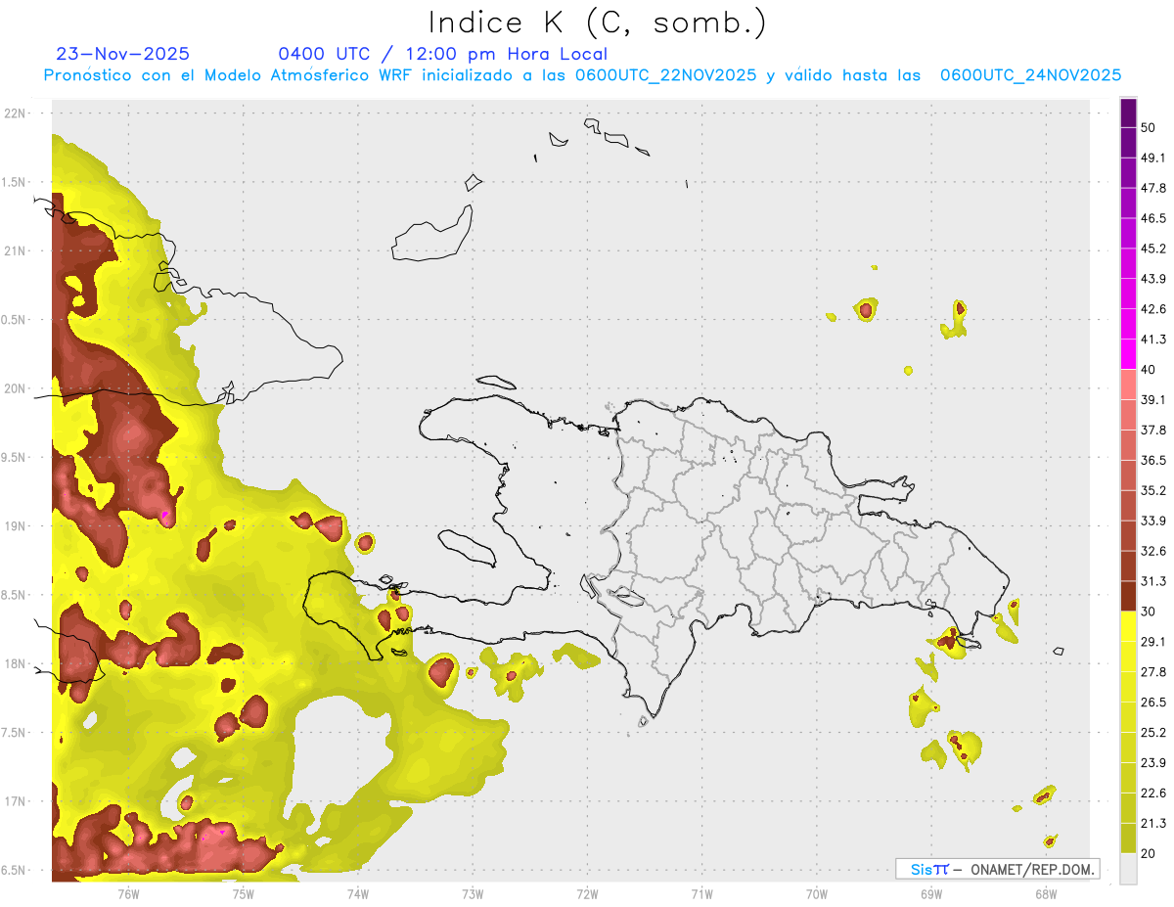Click color scale label "36.5"

[1153, 461]
